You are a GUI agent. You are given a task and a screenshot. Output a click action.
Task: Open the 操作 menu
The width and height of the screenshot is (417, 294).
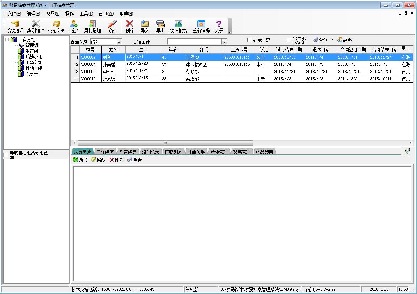69,14
